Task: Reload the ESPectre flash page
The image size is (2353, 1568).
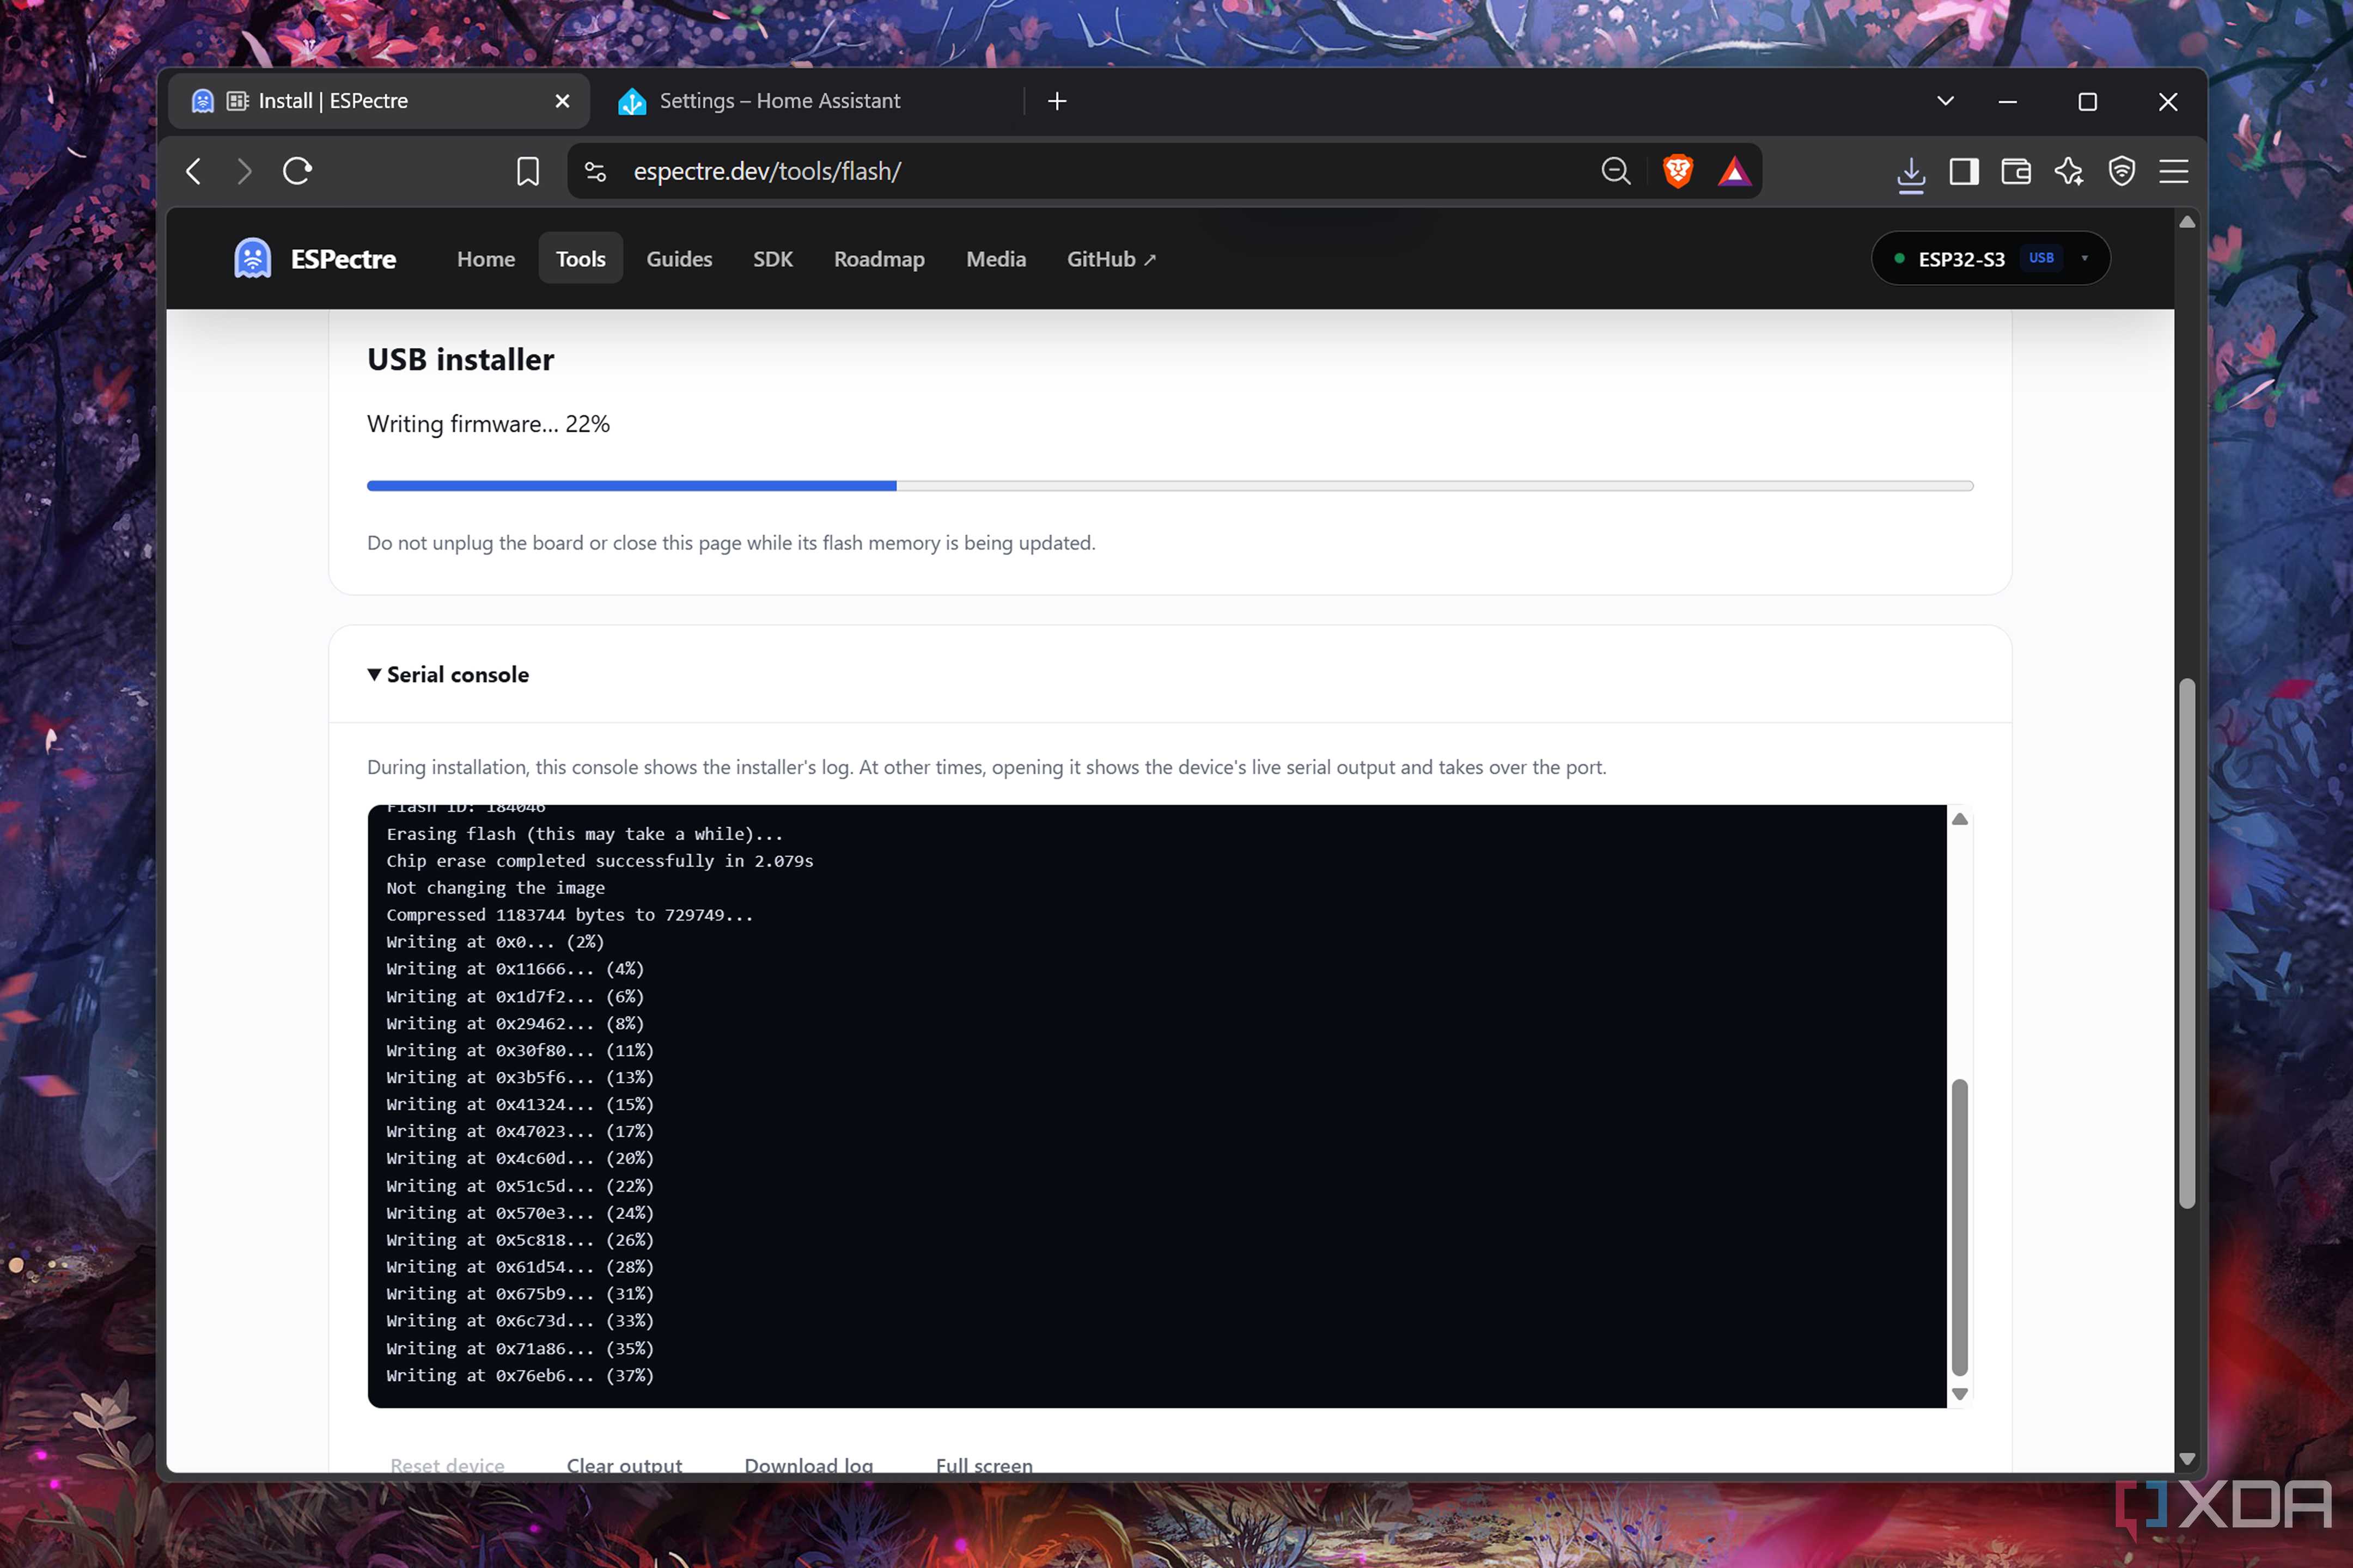Action: click(x=298, y=171)
